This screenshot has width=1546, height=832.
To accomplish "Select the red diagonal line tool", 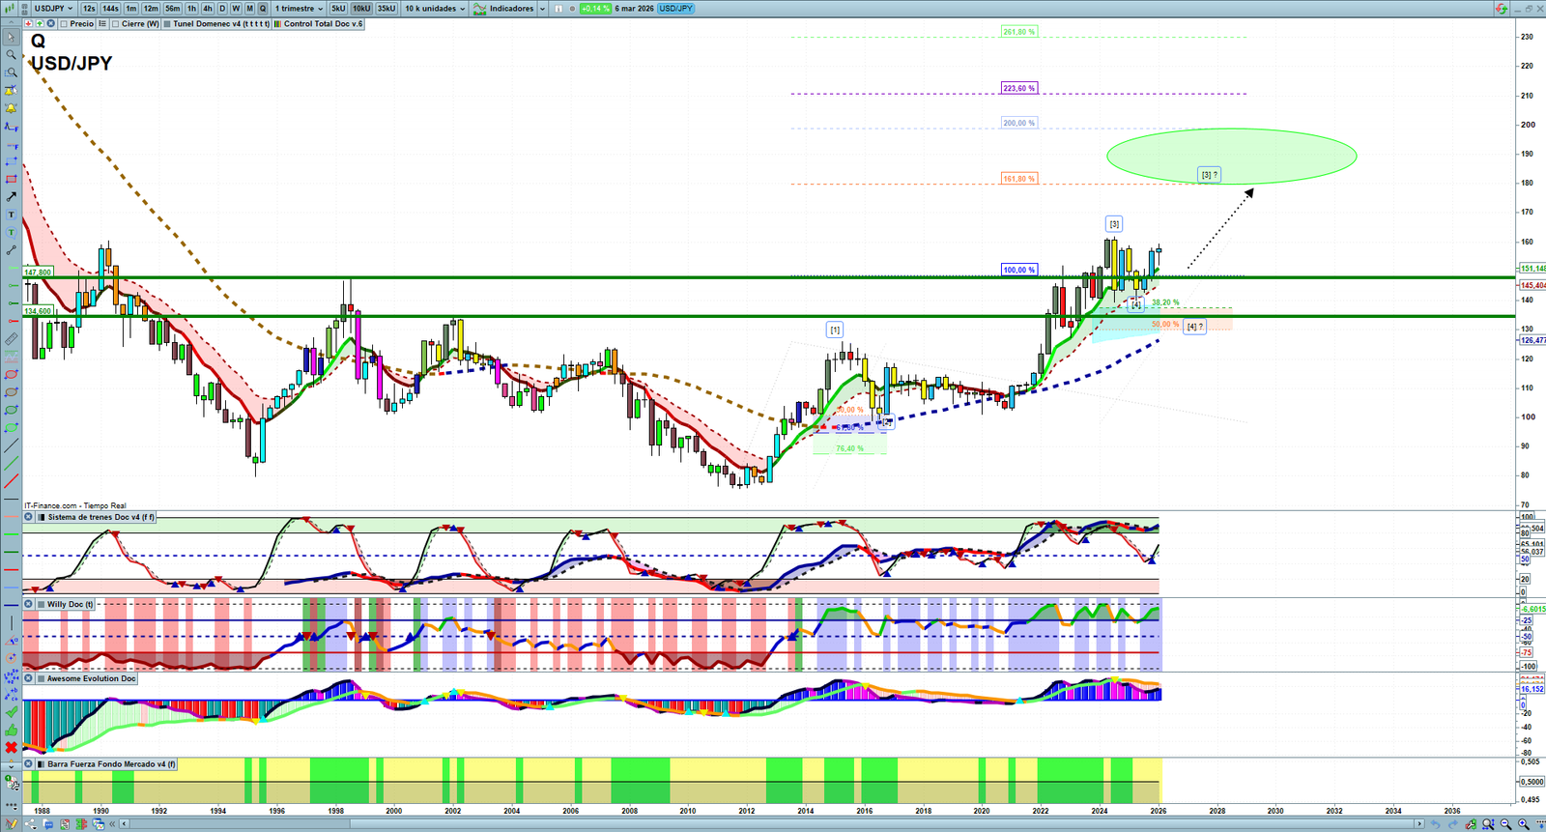I will coord(11,481).
